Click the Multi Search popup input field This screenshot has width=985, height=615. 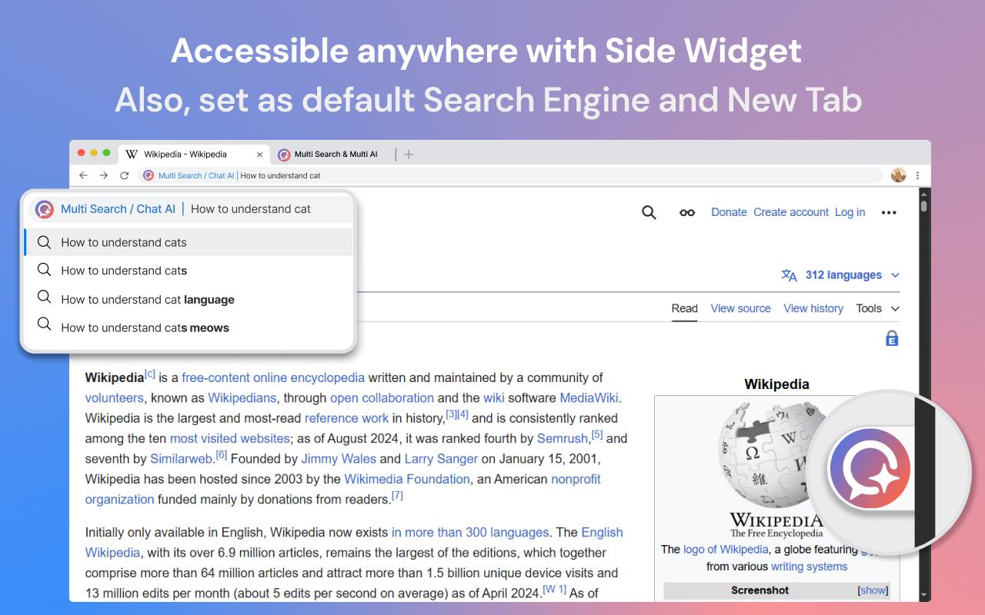[x=262, y=209]
